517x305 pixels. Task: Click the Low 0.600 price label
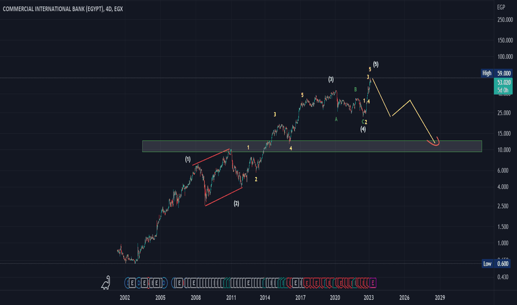[496, 263]
